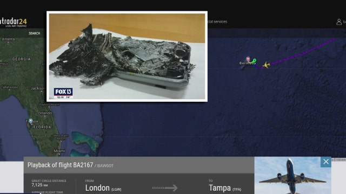Click the London (LGW) origin airport
Image resolution: width=346 pixels, height=194 pixels.
pos(103,188)
